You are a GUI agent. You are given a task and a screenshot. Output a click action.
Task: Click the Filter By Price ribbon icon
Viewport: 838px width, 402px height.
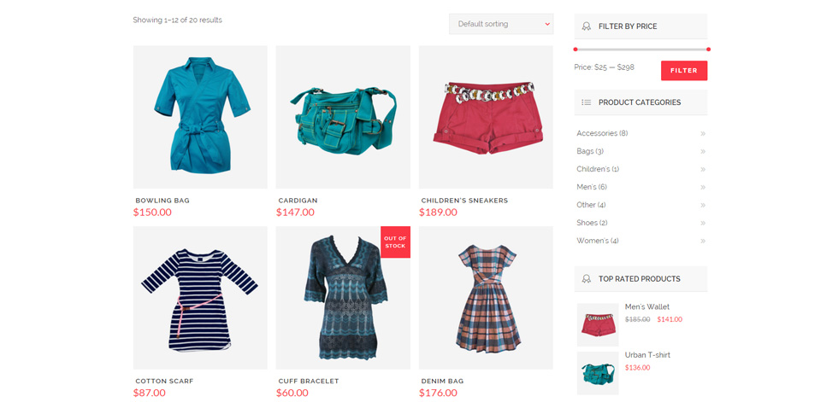(x=587, y=26)
